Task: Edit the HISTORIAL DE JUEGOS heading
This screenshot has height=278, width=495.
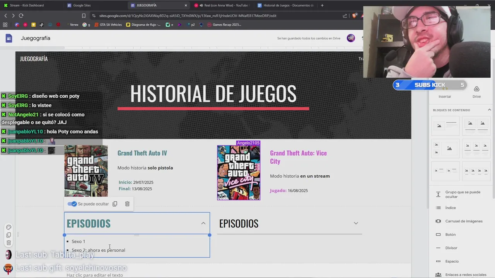Action: click(x=213, y=93)
